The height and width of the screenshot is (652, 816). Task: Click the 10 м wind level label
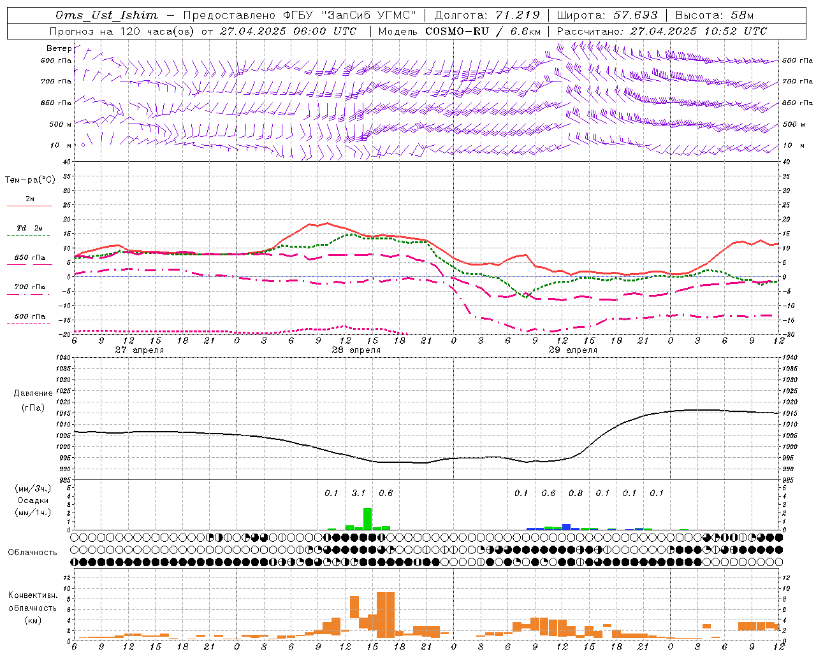[x=61, y=146]
